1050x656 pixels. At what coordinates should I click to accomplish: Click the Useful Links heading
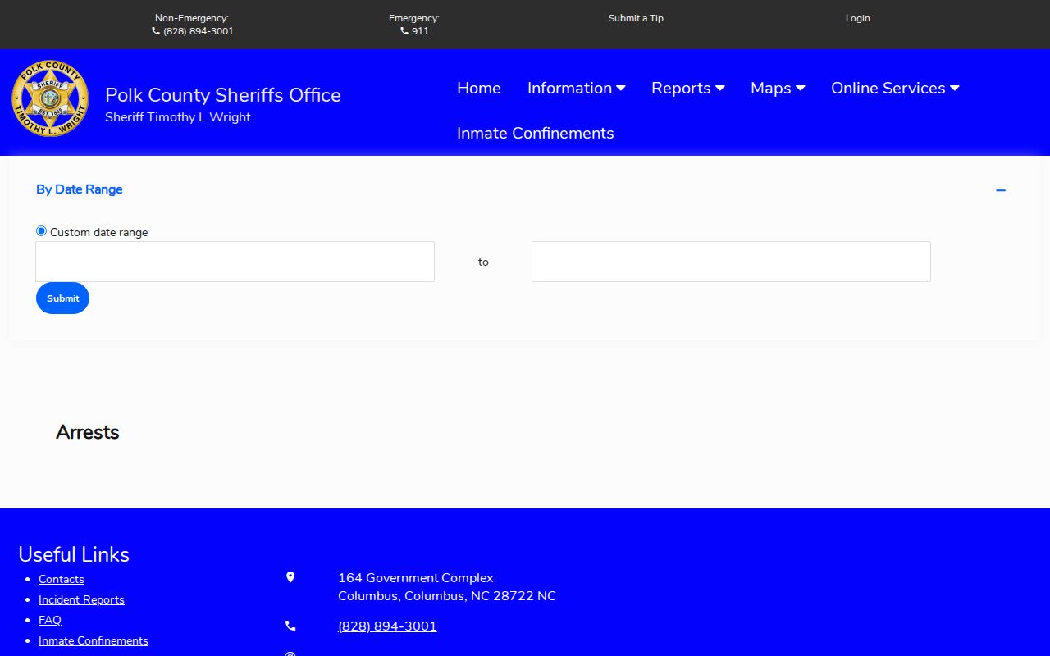coord(74,554)
